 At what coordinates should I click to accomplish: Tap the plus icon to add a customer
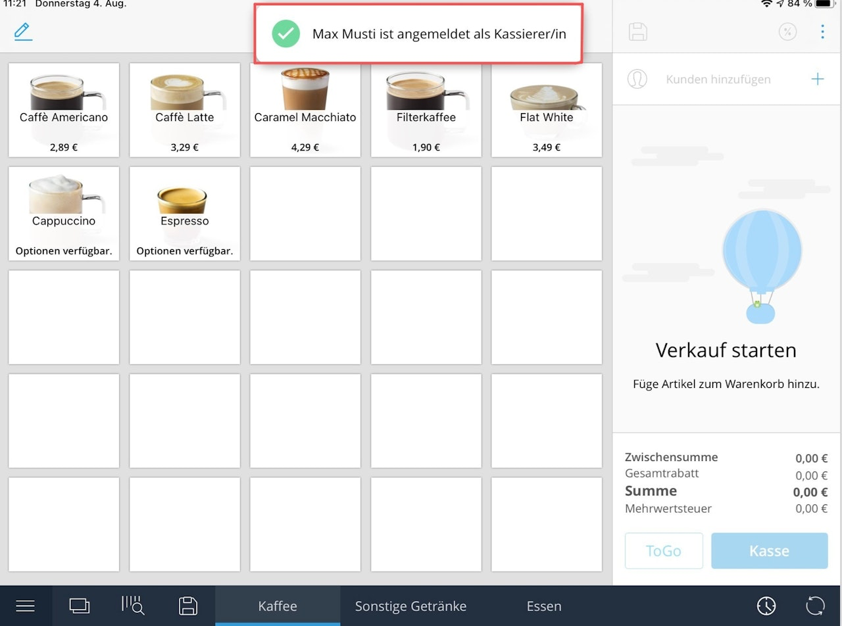(x=818, y=79)
